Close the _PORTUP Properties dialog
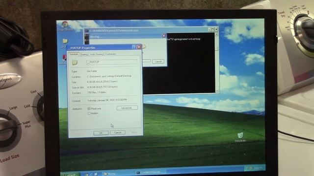314x176 pixels. pos(139,47)
